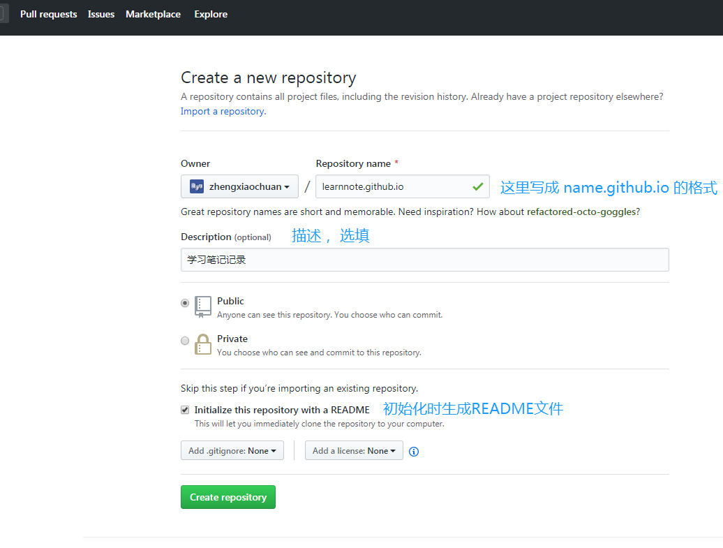This screenshot has height=548, width=723.
Task: Click the Private repository lock icon
Action: 203,344
